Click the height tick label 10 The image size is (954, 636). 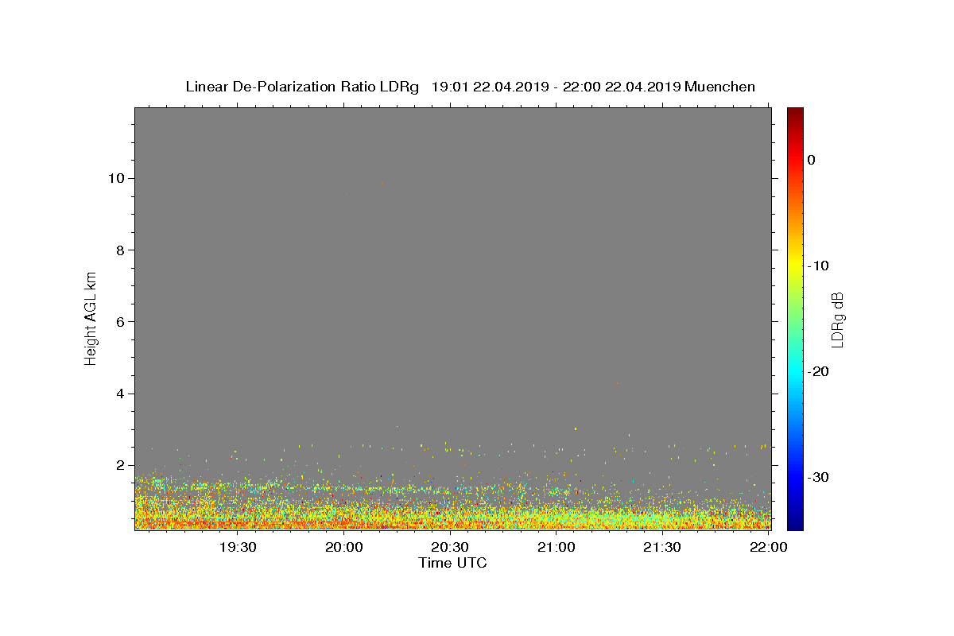(x=117, y=178)
